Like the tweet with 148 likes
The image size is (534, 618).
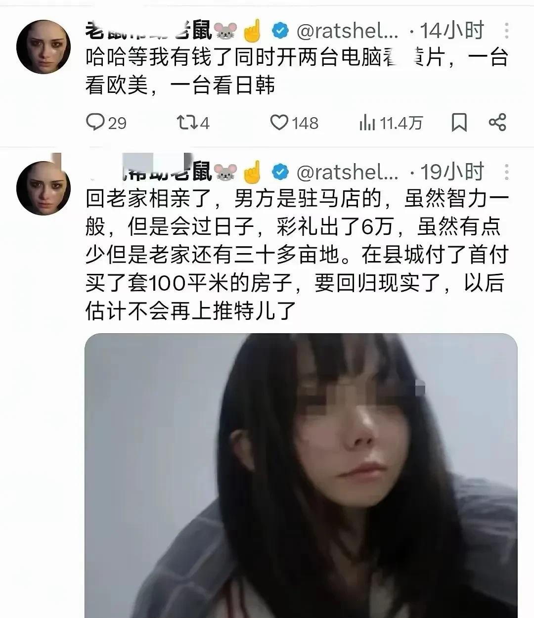[x=294, y=122]
